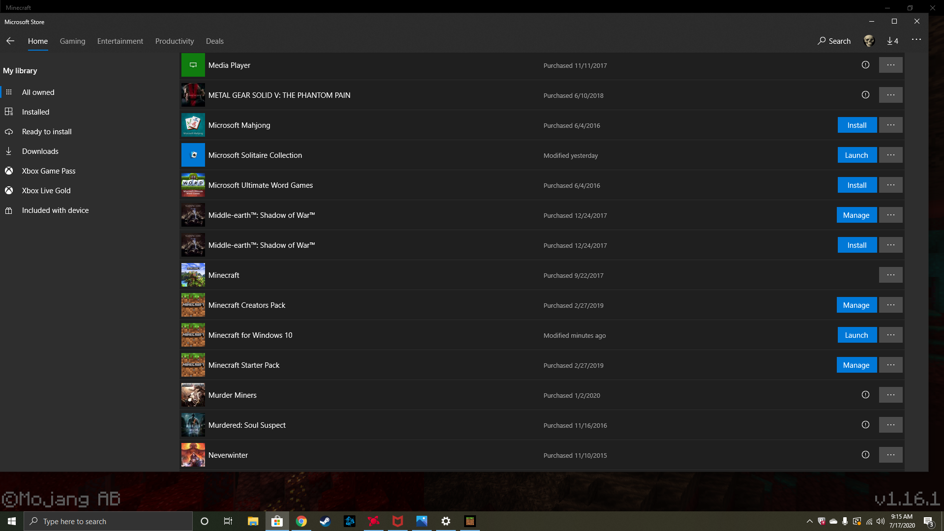
Task: Click info icon for METAL GEAR SOLID V
Action: tap(865, 95)
